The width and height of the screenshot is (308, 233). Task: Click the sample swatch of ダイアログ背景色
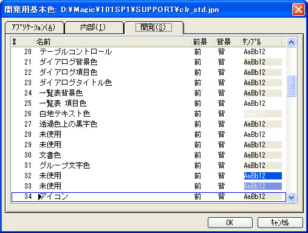click(x=263, y=62)
